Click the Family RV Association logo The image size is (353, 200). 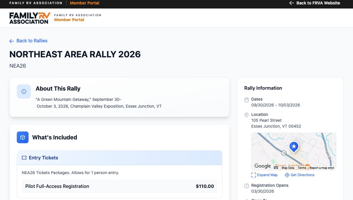click(30, 18)
